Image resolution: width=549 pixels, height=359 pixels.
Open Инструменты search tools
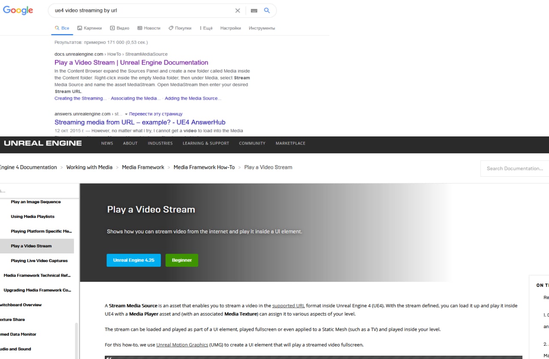262,28
